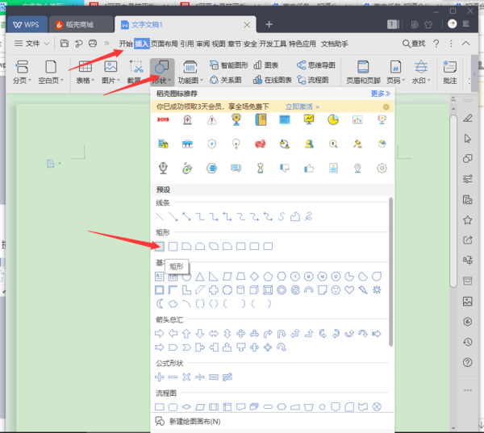484x433 pixels.
Task: Click the help icon in right sidebar
Action: 468,362
